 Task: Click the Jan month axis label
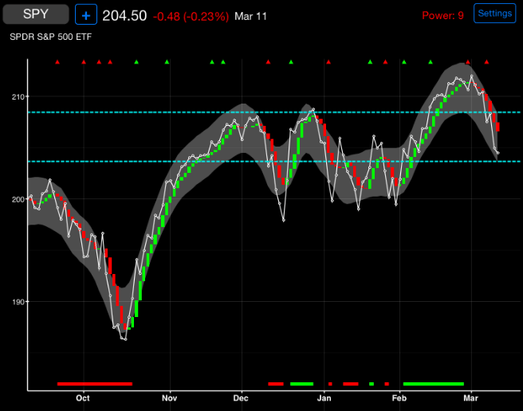[x=324, y=398]
